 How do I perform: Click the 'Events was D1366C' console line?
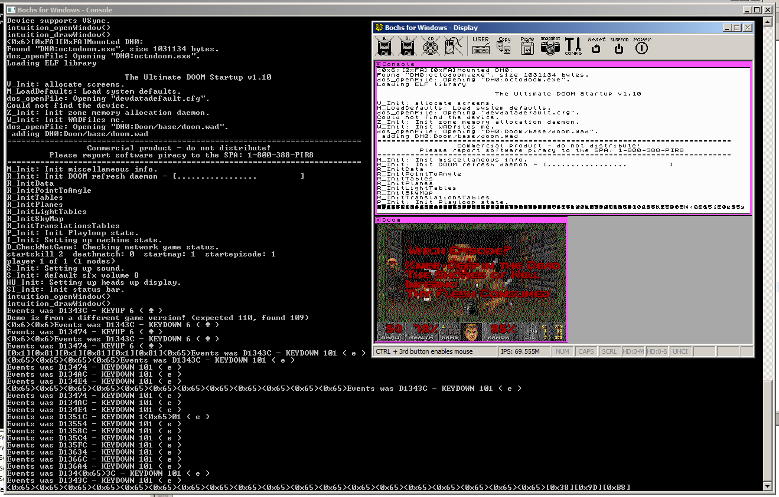[x=94, y=459]
